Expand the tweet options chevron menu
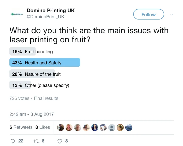The image size is (183, 146). (172, 14)
